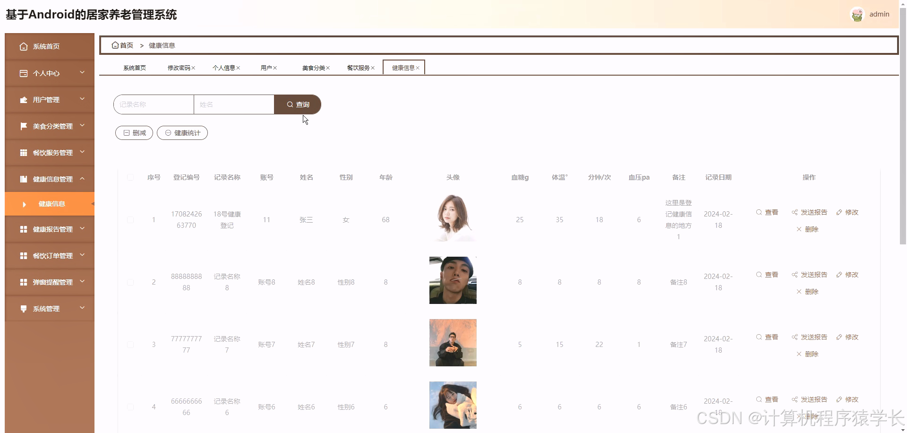Screen dimensions: 907x433
Task: Expand 餐饮订单管理 menu chevron
Action: [x=82, y=255]
